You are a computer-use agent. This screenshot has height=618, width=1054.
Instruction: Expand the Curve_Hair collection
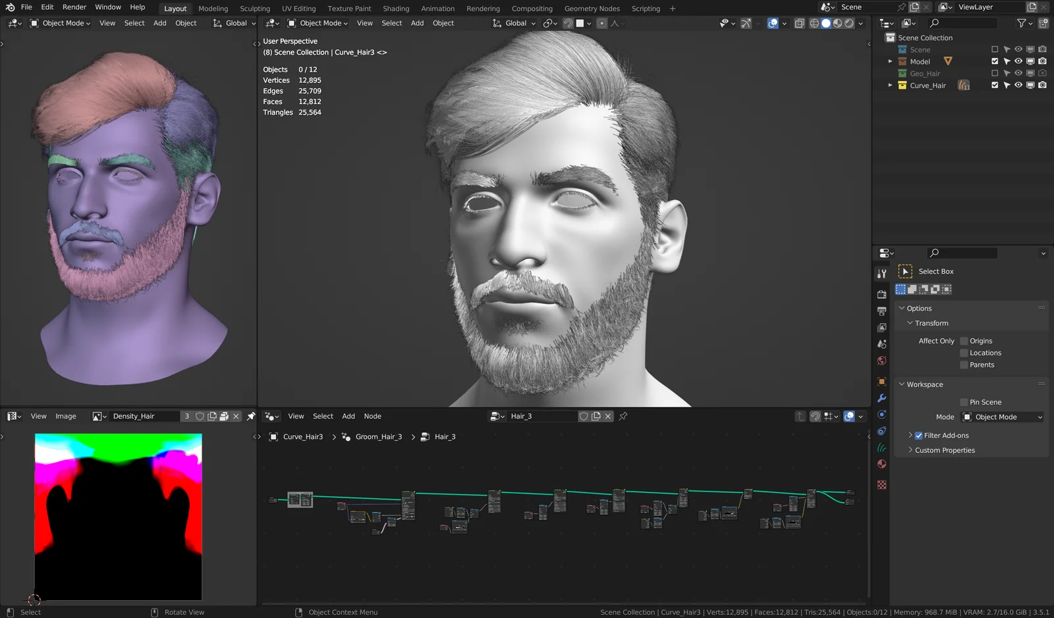point(891,85)
